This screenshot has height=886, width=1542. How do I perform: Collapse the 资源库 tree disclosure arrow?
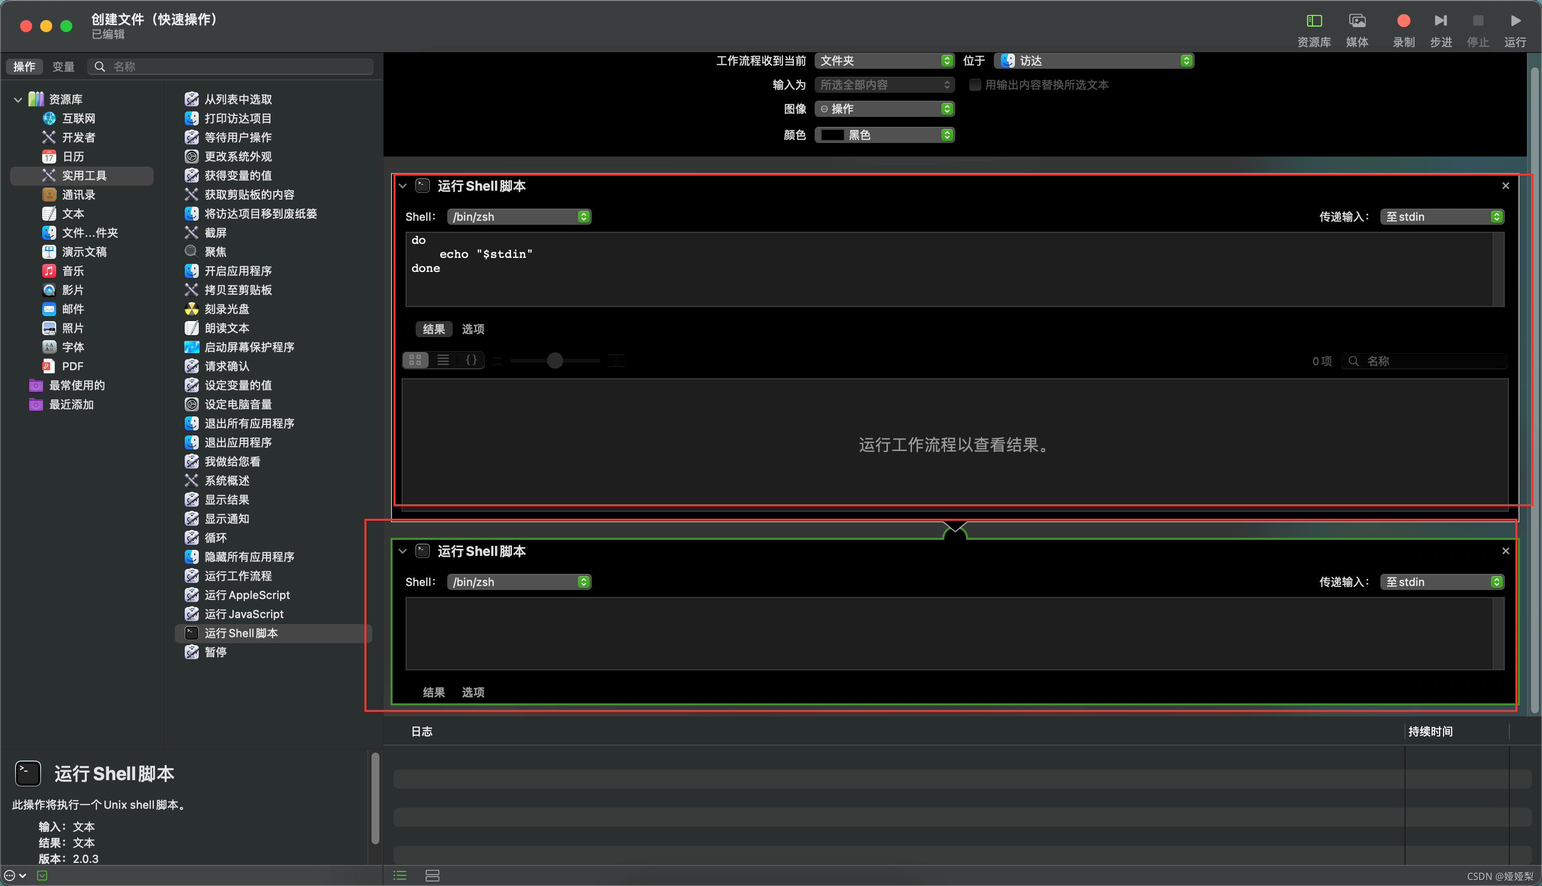pyautogui.click(x=18, y=99)
